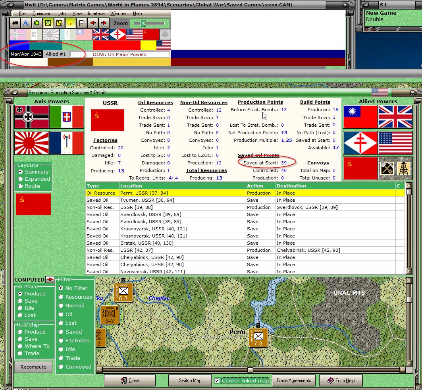The width and height of the screenshot is (422, 390).
Task: Click the locomotive icon in the toolbar
Action: [x=15, y=23]
